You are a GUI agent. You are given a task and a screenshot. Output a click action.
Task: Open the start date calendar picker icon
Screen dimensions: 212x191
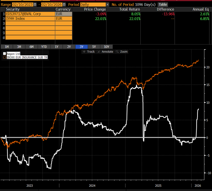[x=35, y=5]
